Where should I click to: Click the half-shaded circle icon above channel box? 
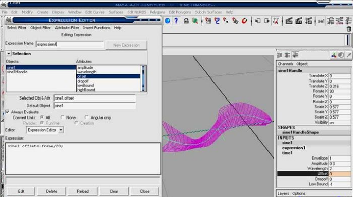(341, 55)
